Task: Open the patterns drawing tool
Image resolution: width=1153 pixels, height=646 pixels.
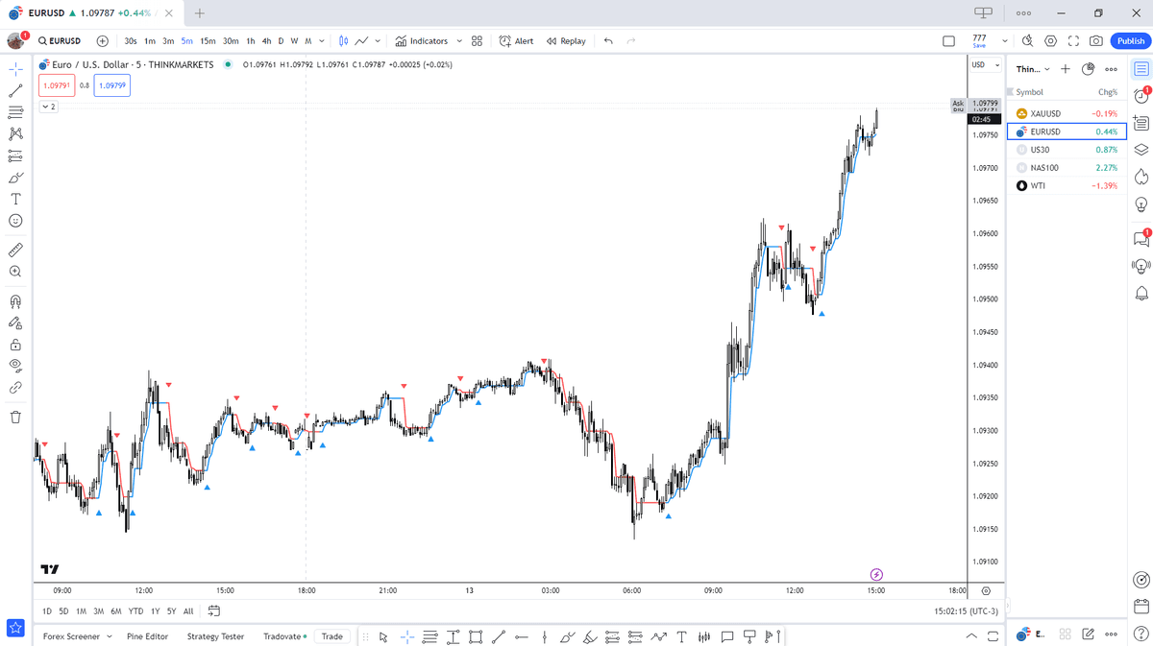Action: (x=15, y=134)
